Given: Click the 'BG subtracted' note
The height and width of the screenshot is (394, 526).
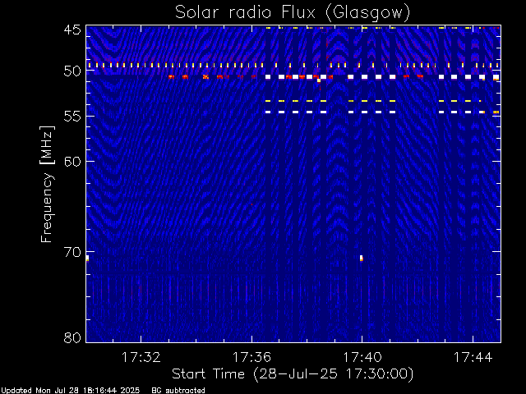Looking at the screenshot, I should (x=178, y=391).
